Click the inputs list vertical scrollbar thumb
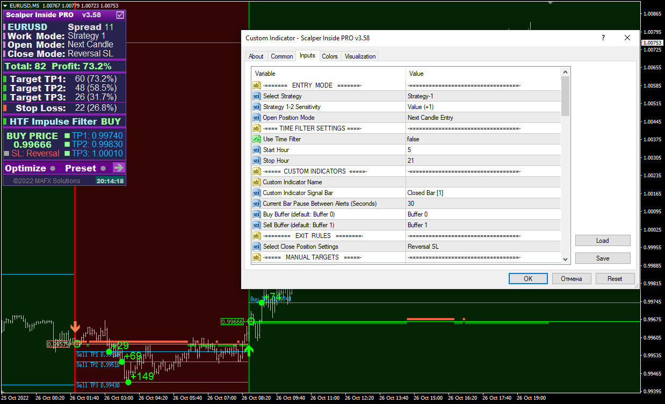The width and height of the screenshot is (665, 404). pos(565,96)
